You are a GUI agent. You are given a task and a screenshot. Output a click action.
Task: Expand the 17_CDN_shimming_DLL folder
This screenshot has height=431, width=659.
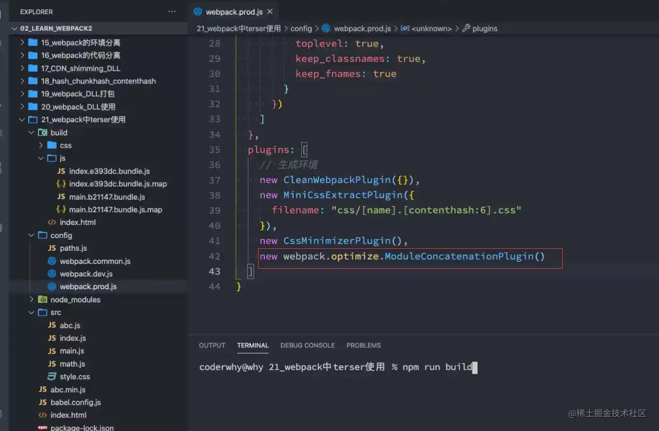(22, 68)
